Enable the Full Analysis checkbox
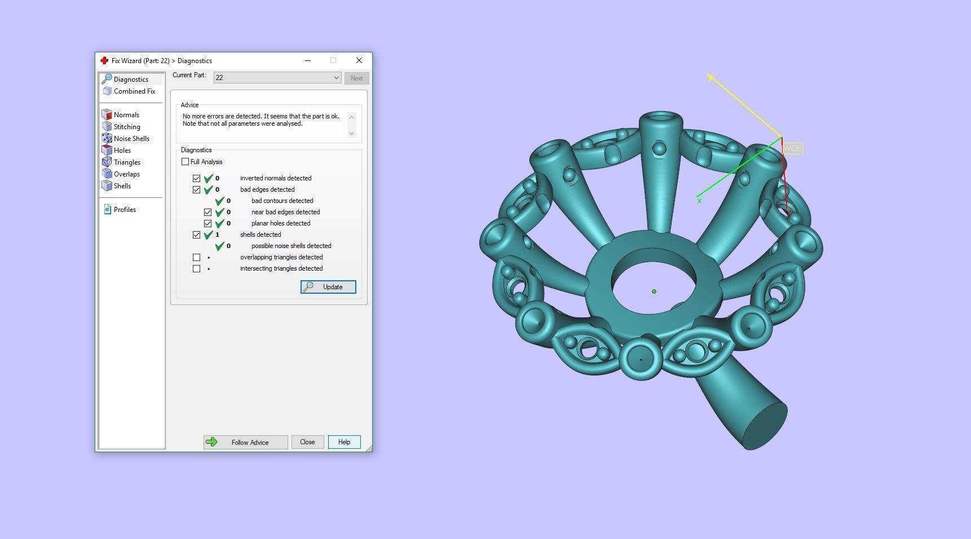Screen dimensions: 971x539 click(x=185, y=162)
